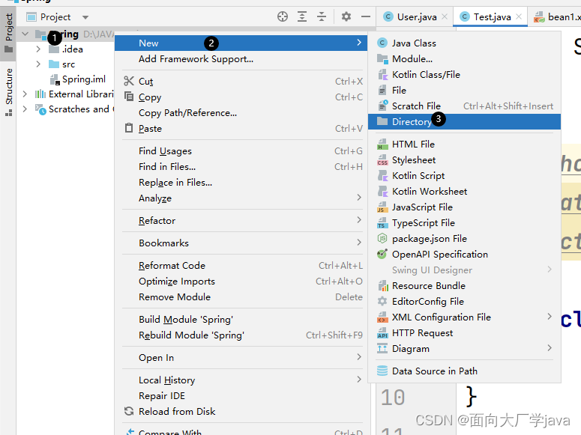
Task: Collapse the Spring project root node
Action: 25,34
